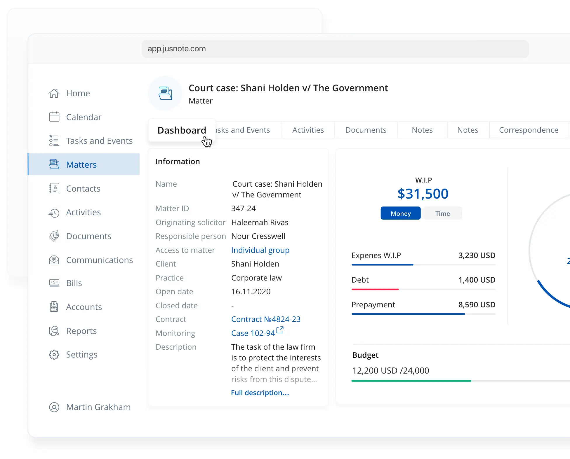570x459 pixels.
Task: Click the Home house icon in sidebar
Action: coord(54,93)
